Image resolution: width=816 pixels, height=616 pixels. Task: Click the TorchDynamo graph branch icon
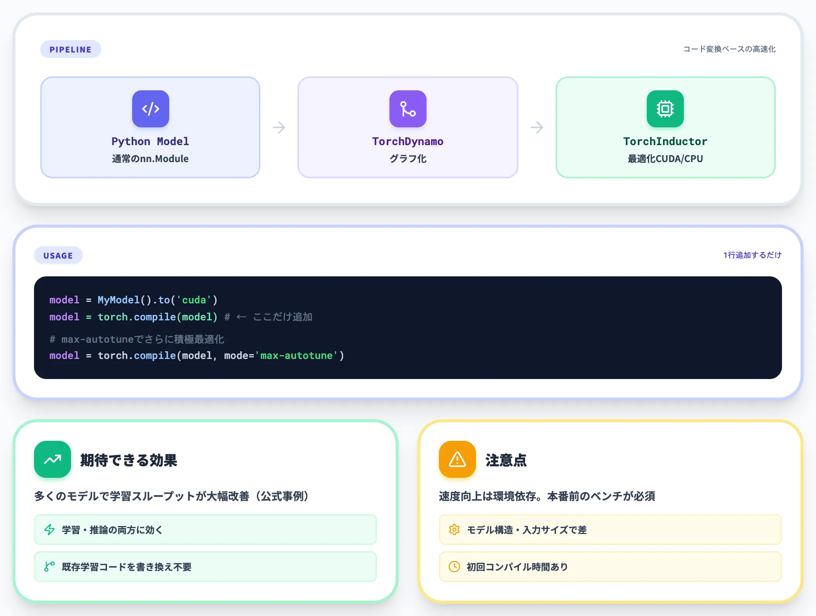pos(408,109)
